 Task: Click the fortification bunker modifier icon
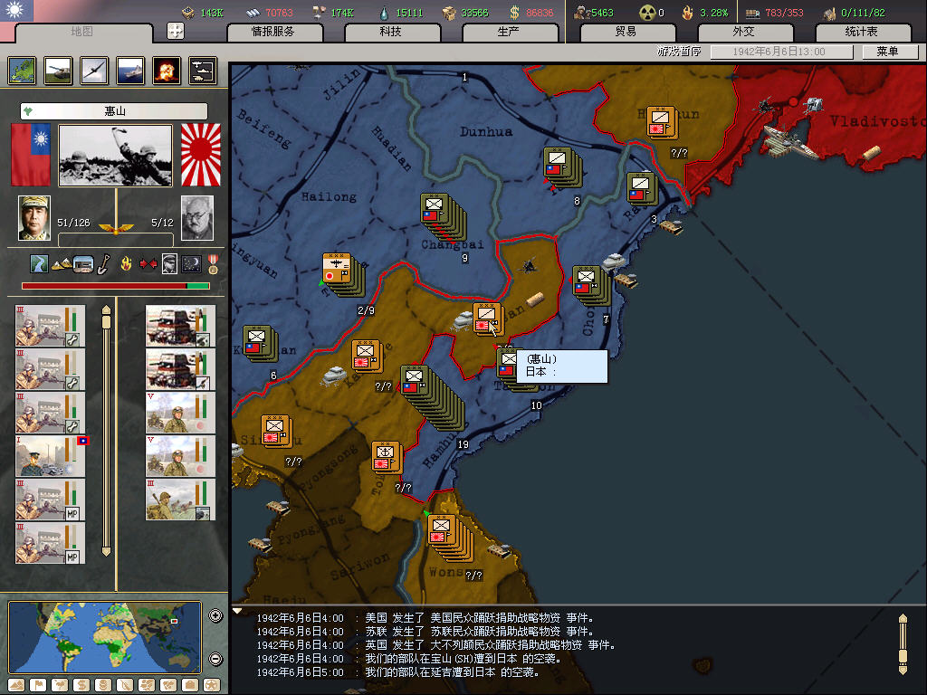coord(82,264)
